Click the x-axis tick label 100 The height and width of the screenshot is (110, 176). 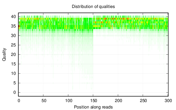(68, 101)
